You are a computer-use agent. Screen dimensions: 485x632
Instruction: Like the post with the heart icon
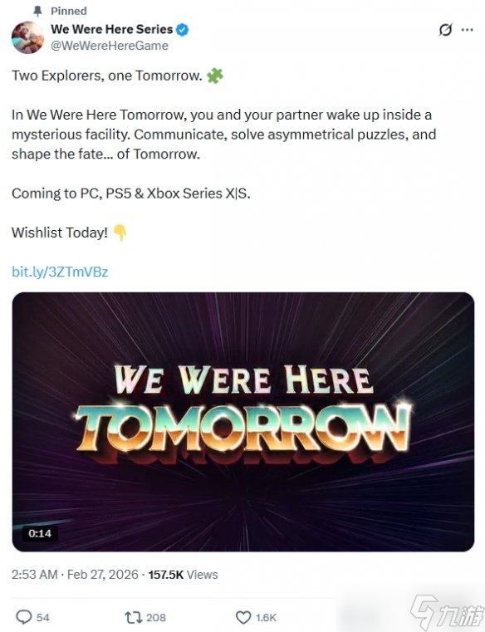point(243,617)
